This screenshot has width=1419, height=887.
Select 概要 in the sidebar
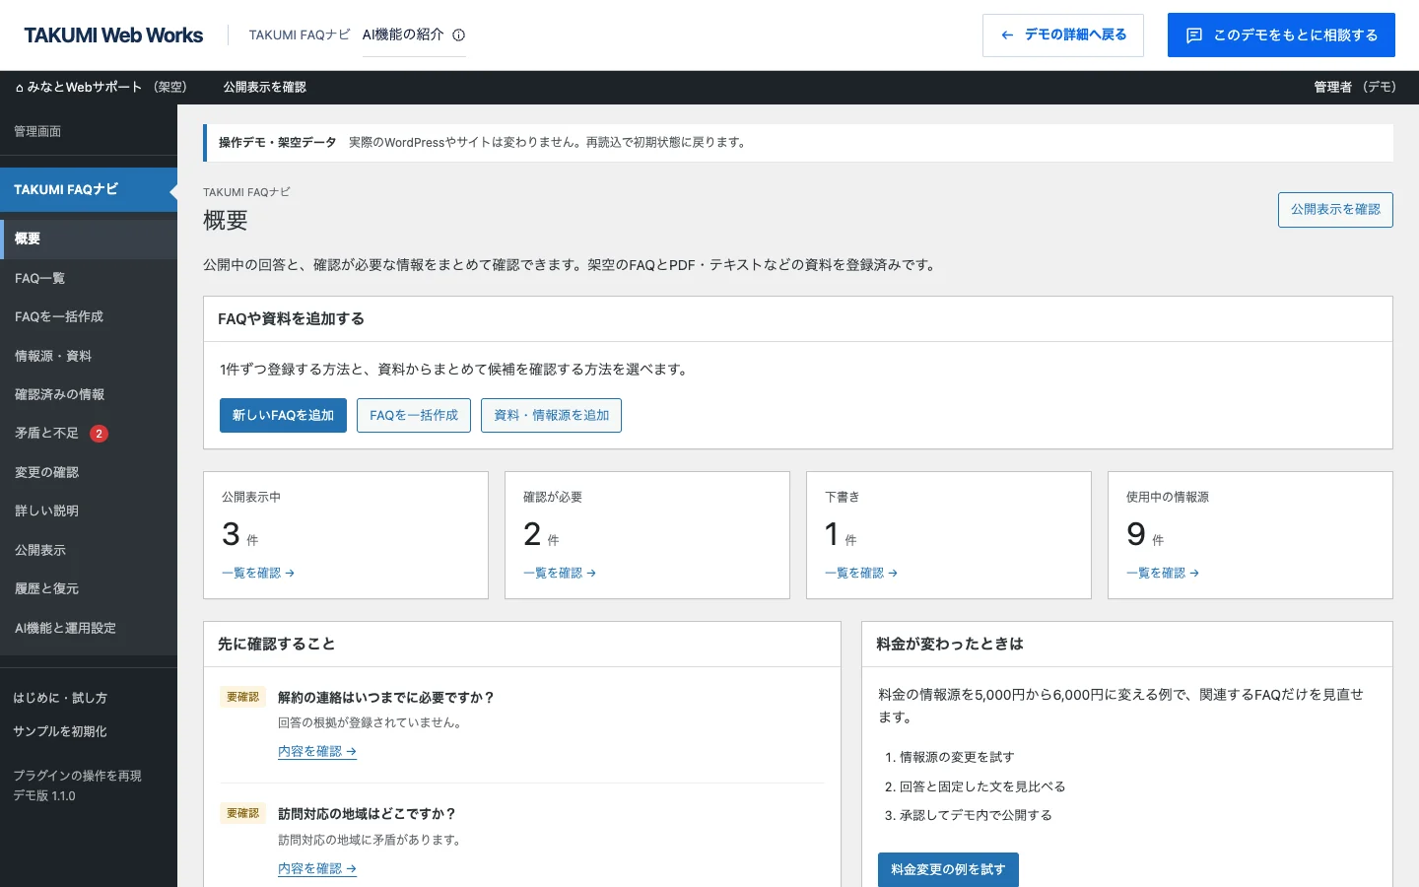point(89,239)
